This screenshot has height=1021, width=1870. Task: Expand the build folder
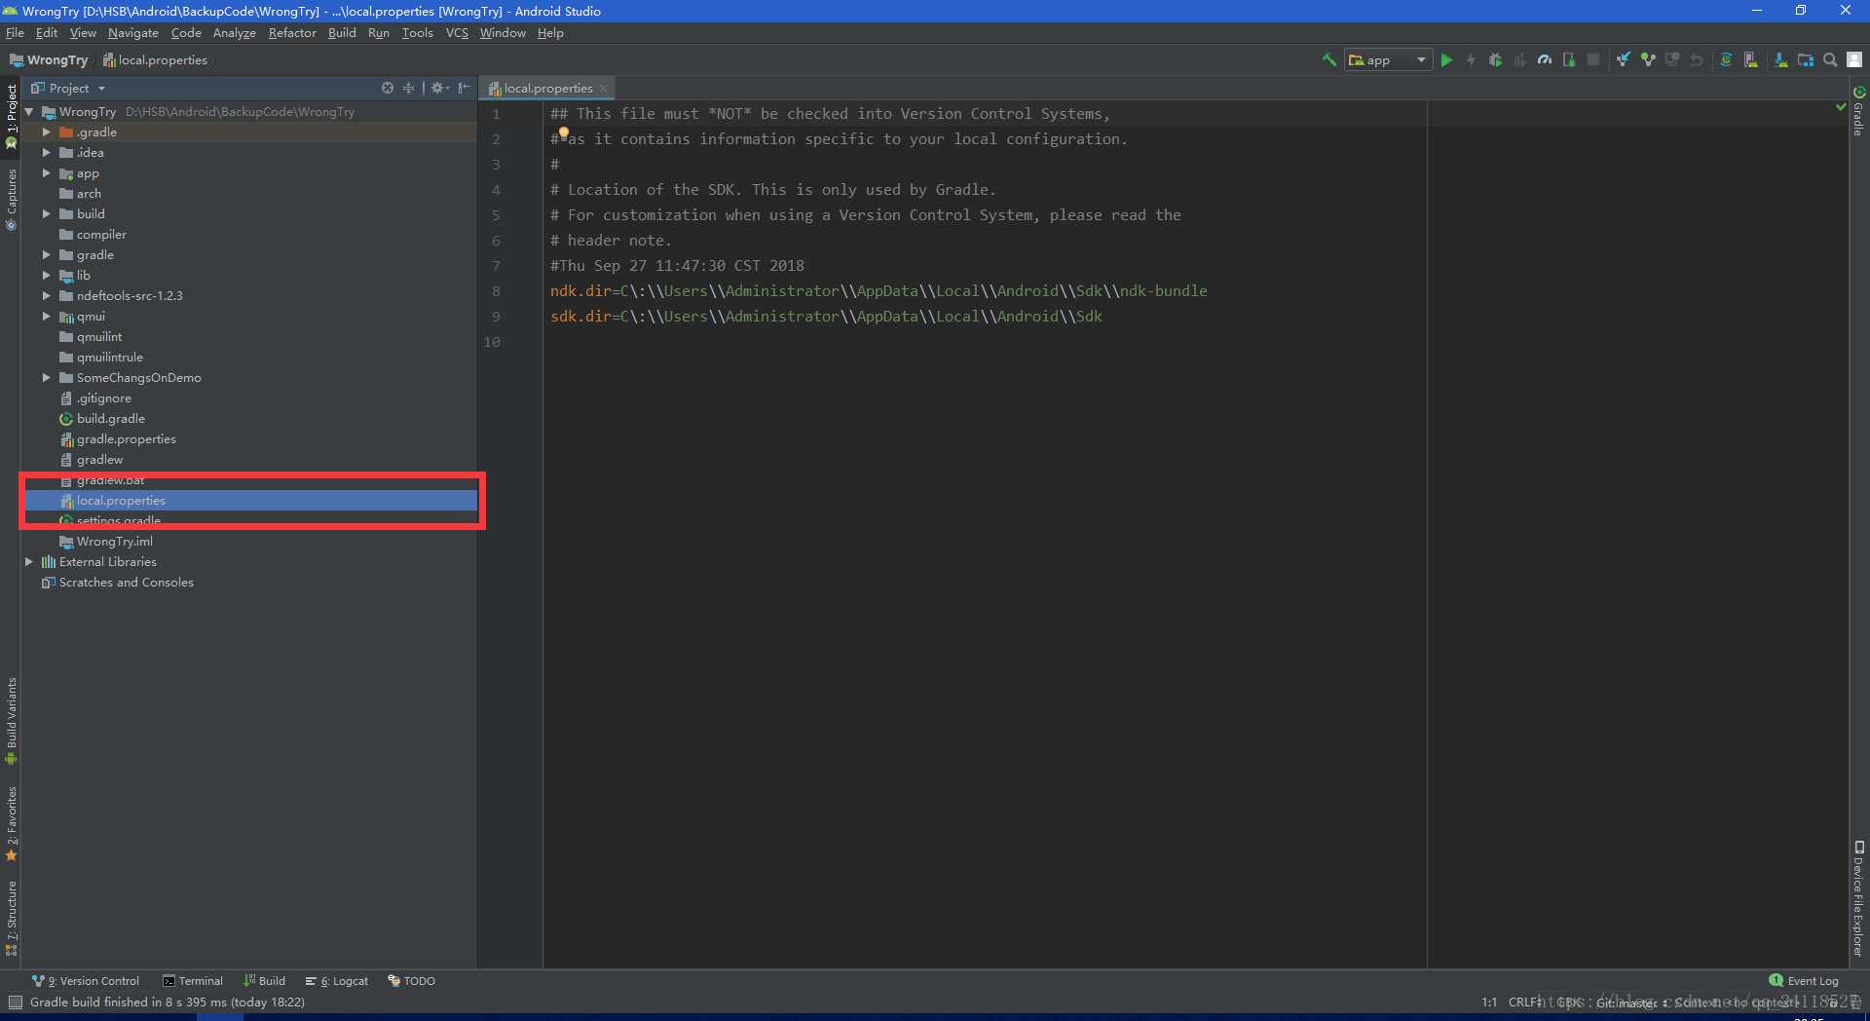pos(46,213)
